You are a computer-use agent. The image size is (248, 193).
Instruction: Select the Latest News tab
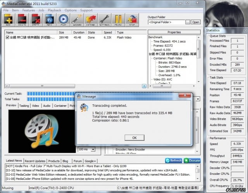[14, 161]
